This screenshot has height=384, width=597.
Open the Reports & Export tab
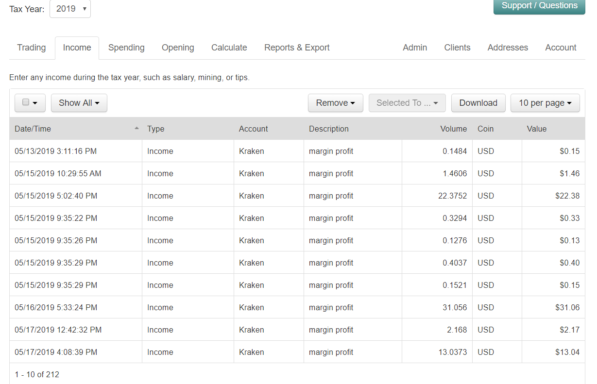[297, 48]
